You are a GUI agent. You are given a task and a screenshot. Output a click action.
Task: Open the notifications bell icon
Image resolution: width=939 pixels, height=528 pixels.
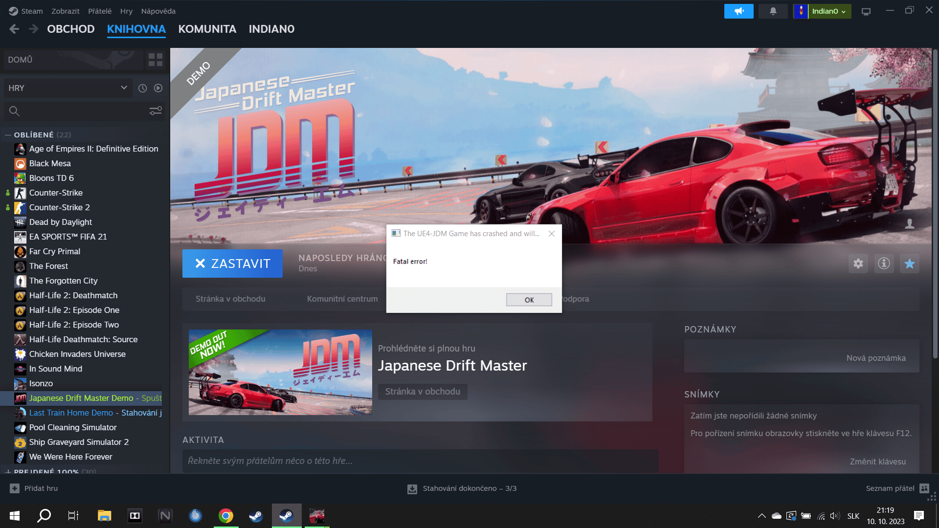pos(773,11)
